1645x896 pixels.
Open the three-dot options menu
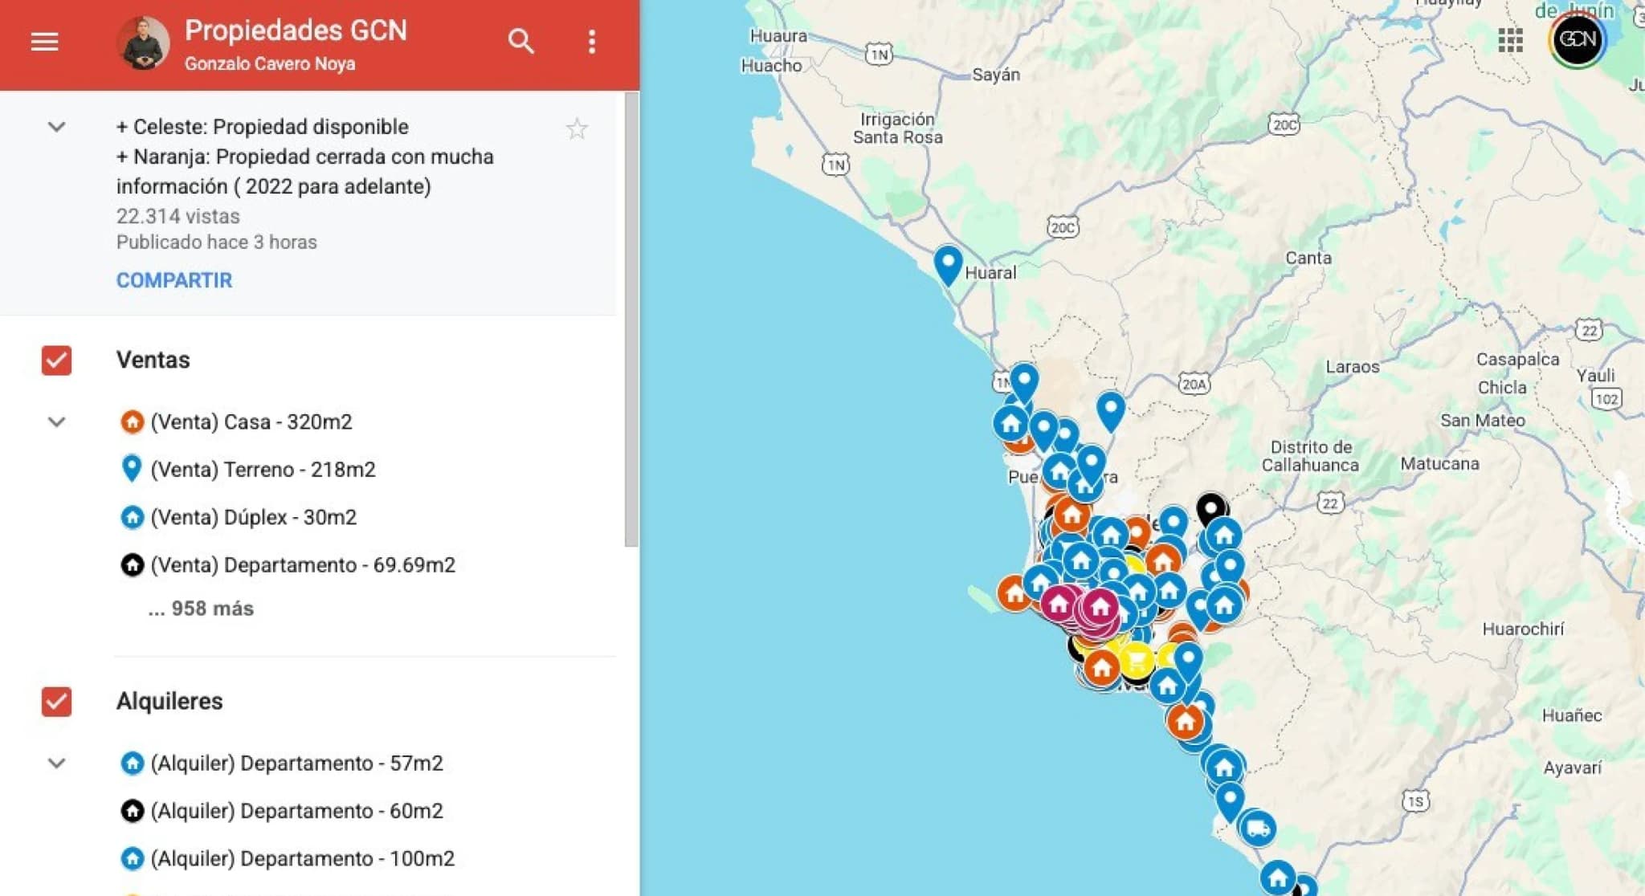(x=592, y=41)
